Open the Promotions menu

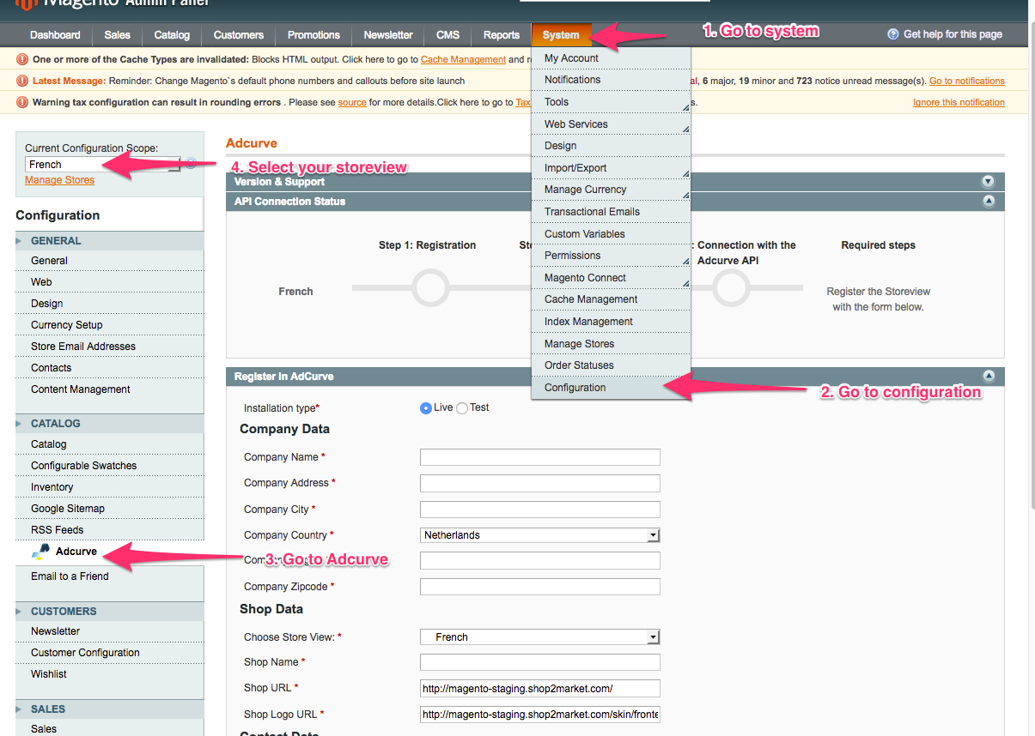(314, 35)
